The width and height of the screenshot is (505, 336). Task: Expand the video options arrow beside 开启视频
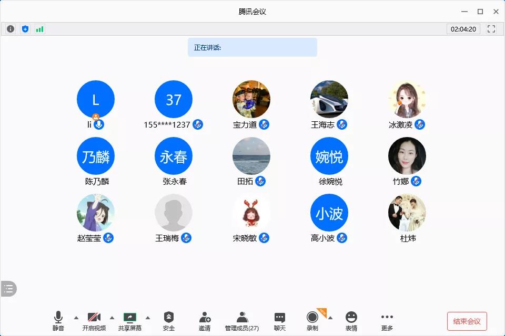[x=112, y=317]
